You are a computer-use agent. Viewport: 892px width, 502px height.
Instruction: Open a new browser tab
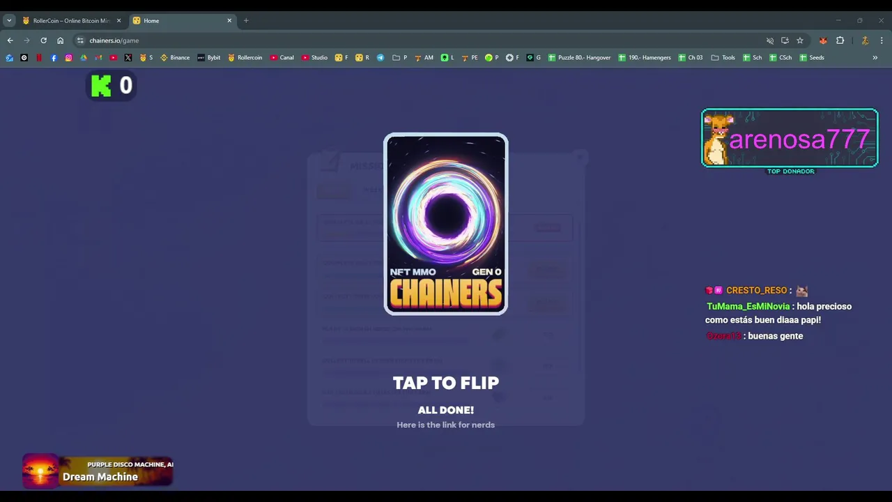point(246,20)
